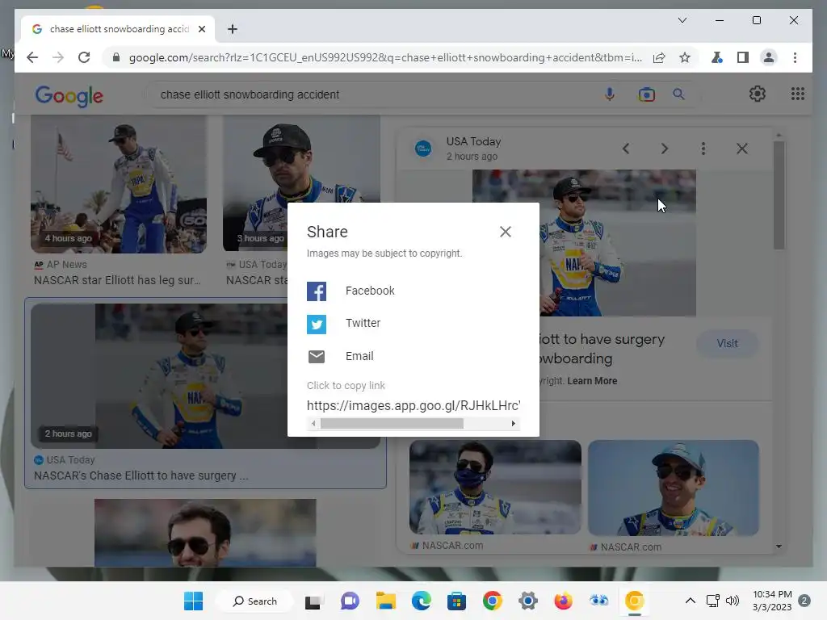Open File Explorer from taskbar

pos(385,601)
